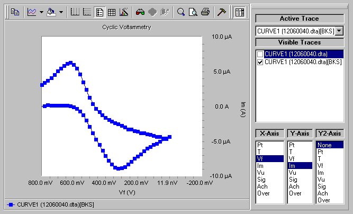Click the line chart gallery icon
The height and width of the screenshot is (214, 353).
coord(32,12)
